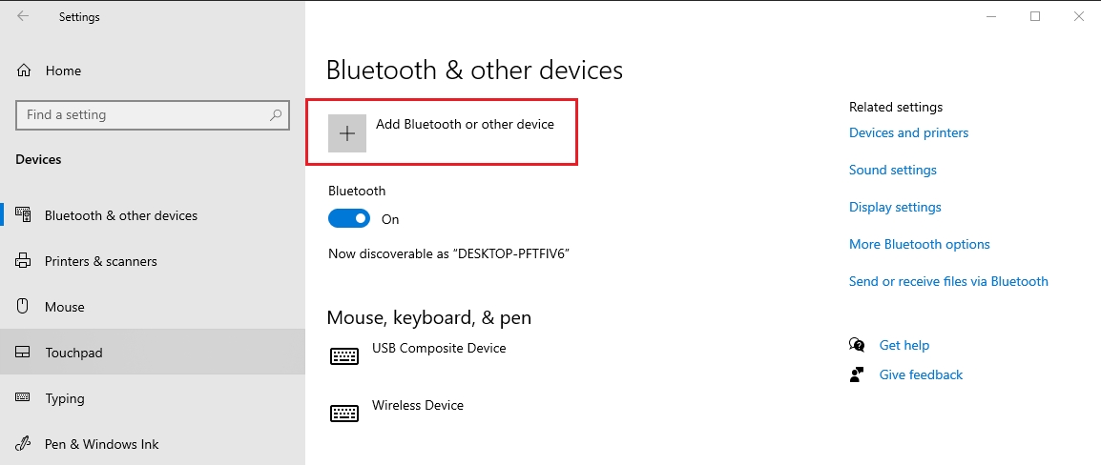This screenshot has height=465, width=1101.
Task: Click the Give feedback person icon
Action: click(x=857, y=374)
